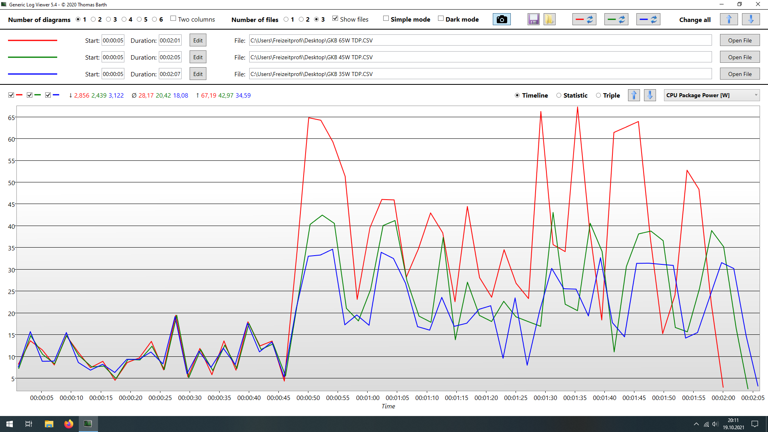
Task: Click Duration field showing 00:02:07
Action: point(170,74)
